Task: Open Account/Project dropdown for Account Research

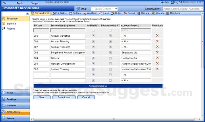Action: (136, 47)
